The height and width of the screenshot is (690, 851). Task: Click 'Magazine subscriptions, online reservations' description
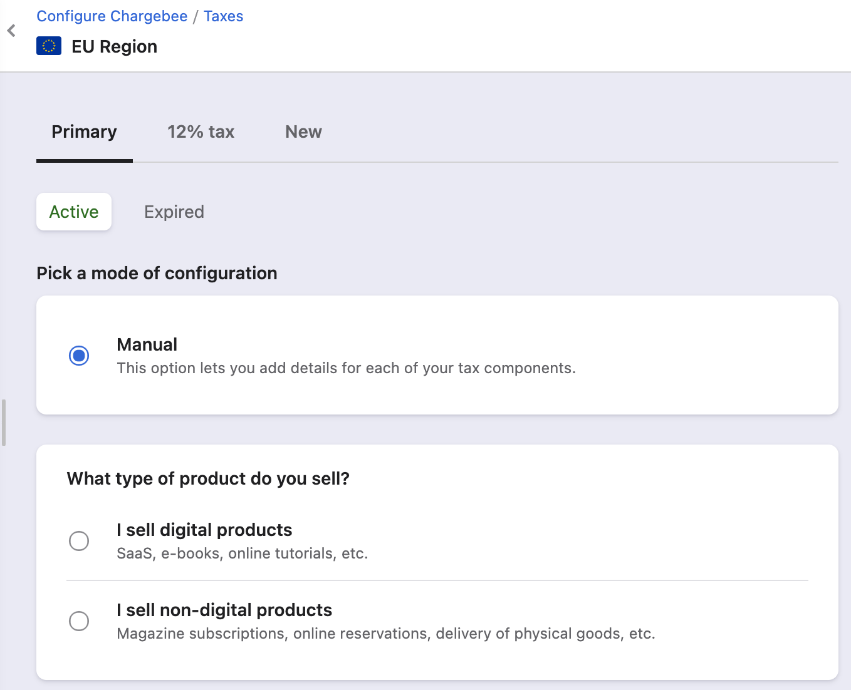386,634
